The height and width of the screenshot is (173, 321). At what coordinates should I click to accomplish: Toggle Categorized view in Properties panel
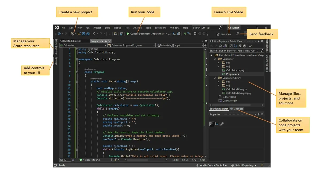pos(211,124)
